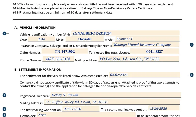Click the Registered Owner(s) label
The height and width of the screenshot is (117, 196).
[x=35, y=96]
